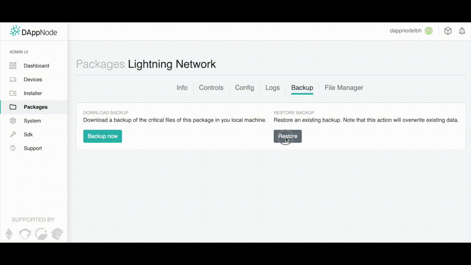Open the notifications bell icon

(x=462, y=31)
